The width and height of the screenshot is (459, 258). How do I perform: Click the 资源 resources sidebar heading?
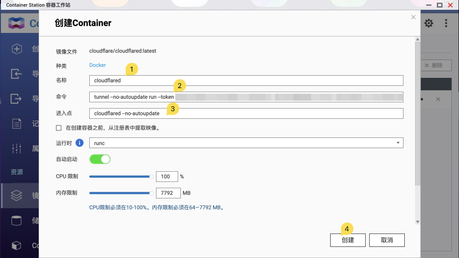click(x=17, y=172)
